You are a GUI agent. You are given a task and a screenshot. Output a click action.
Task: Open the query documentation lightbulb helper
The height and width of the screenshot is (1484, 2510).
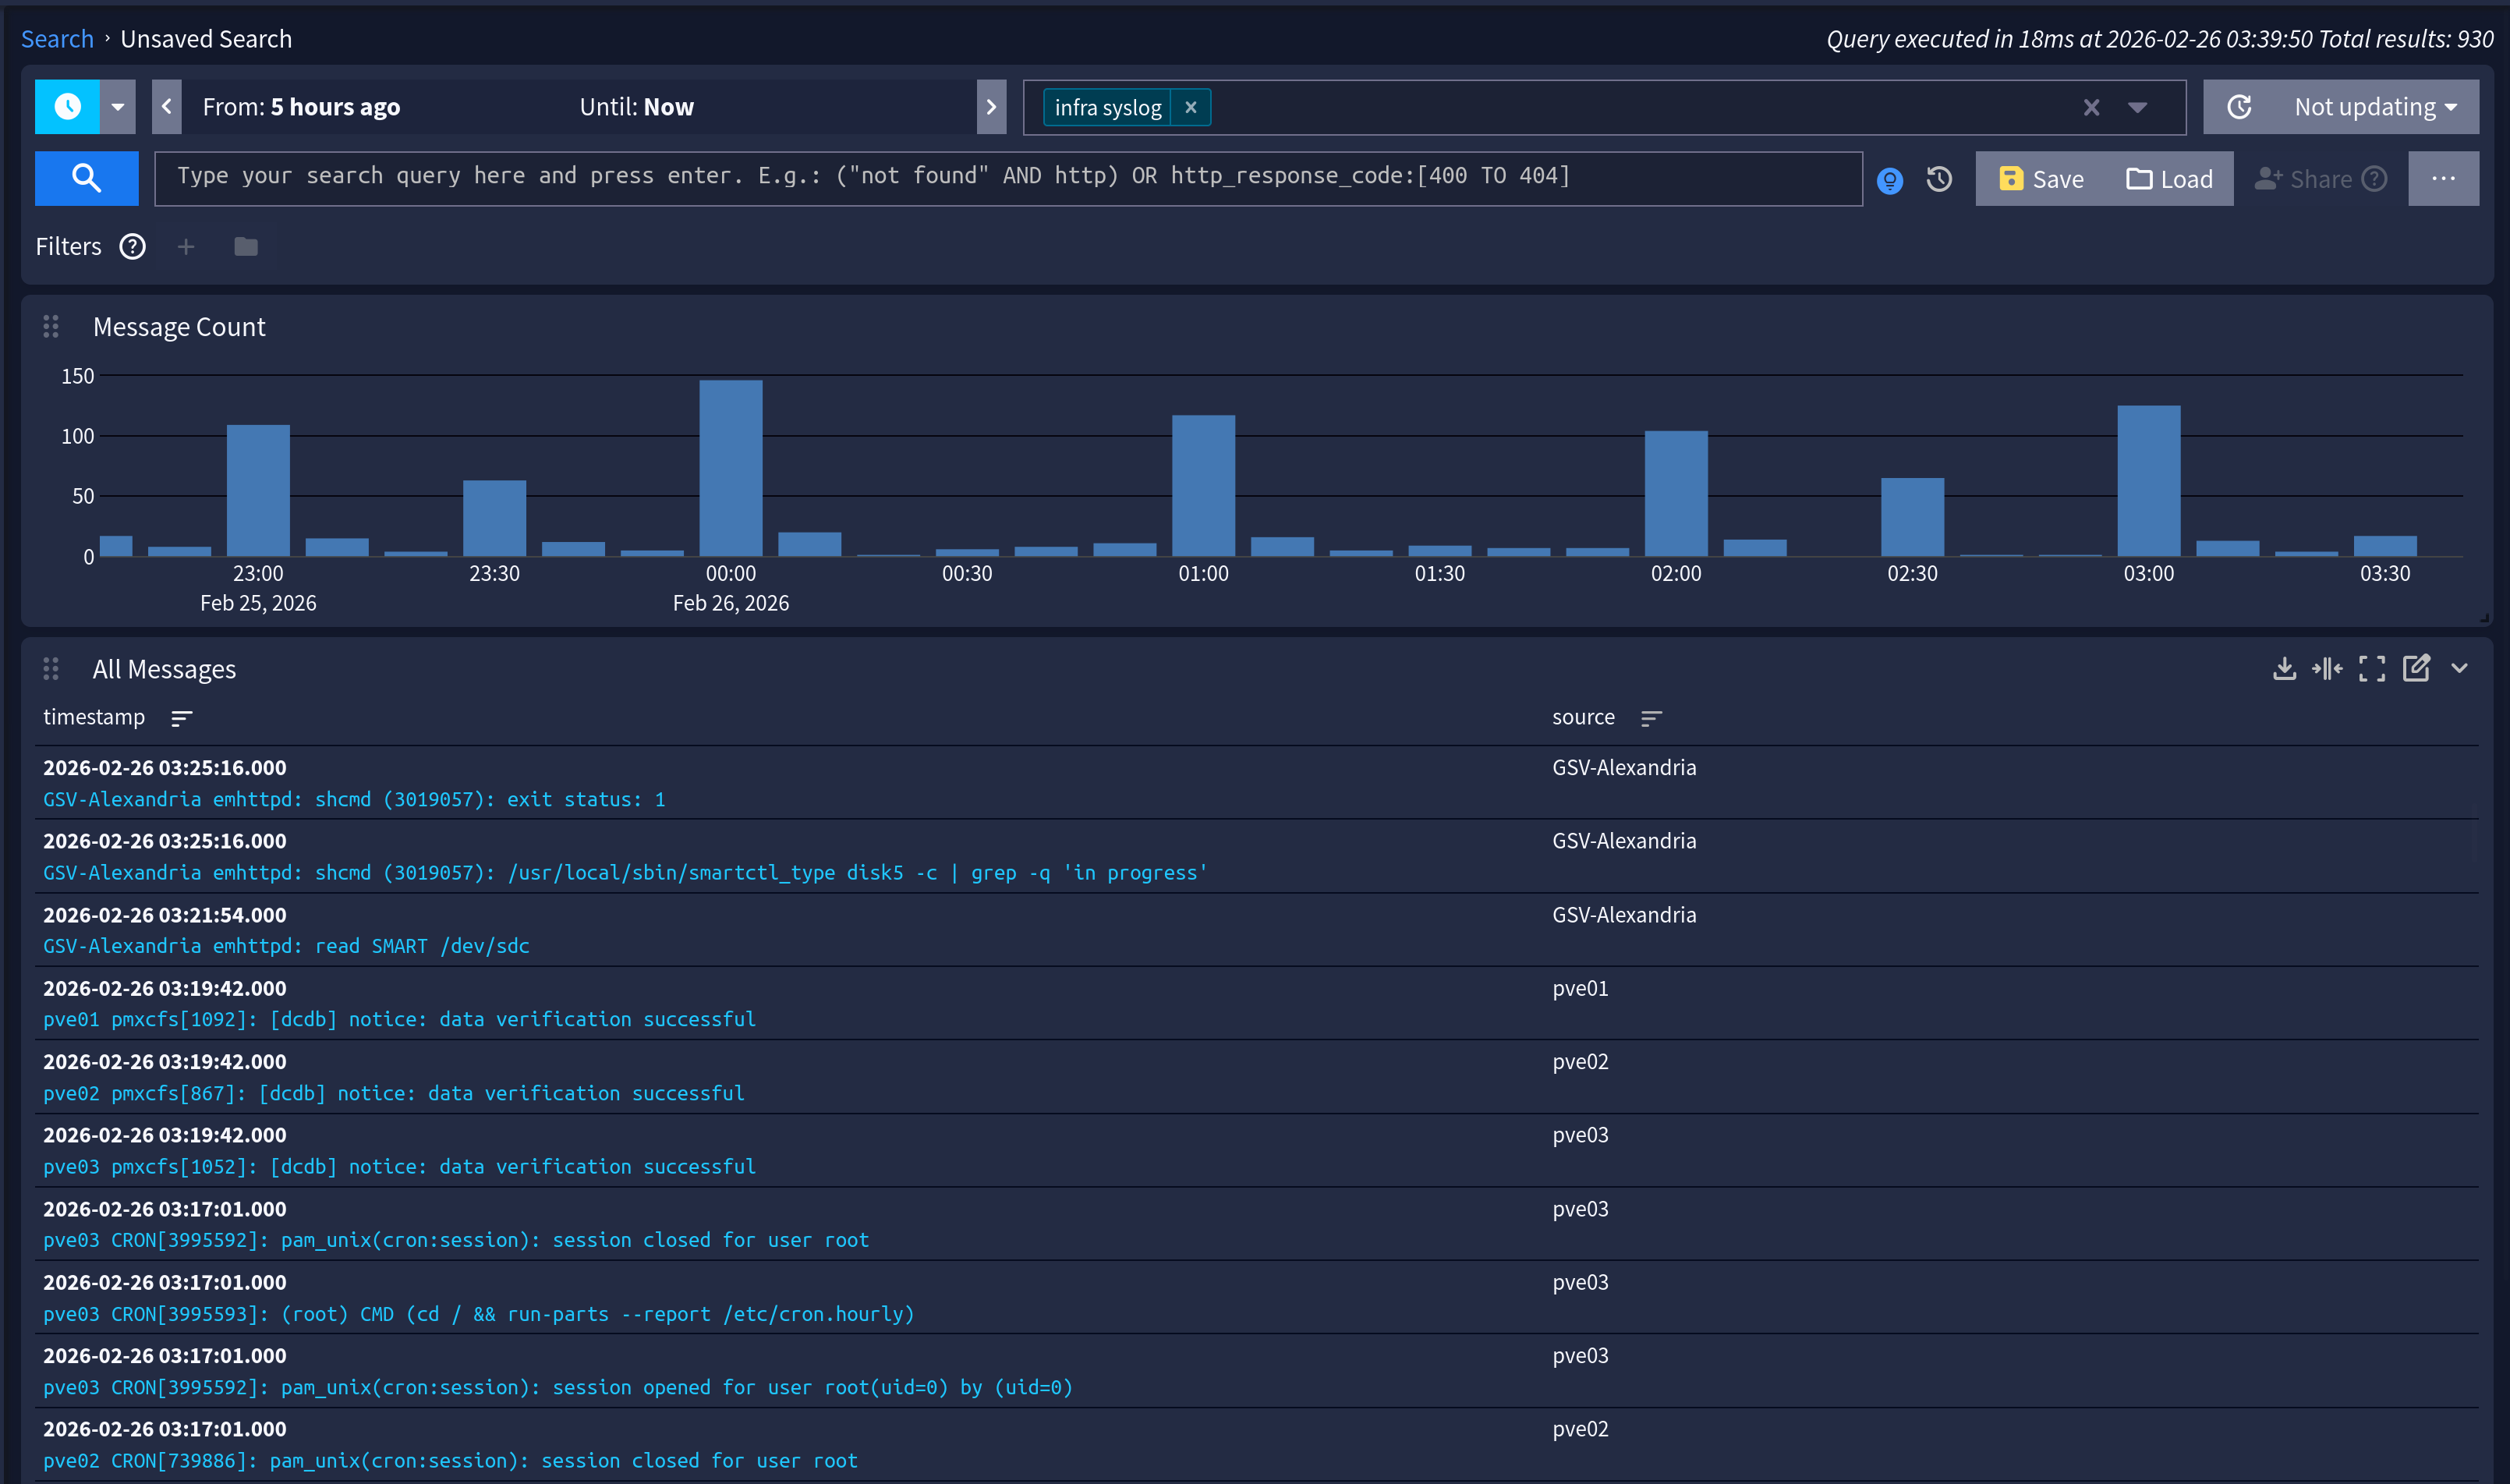click(x=1889, y=178)
